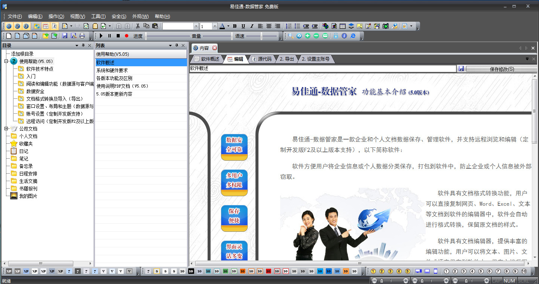Click the blue info icon
Viewport: 539px width, 284px height.
pos(344,36)
